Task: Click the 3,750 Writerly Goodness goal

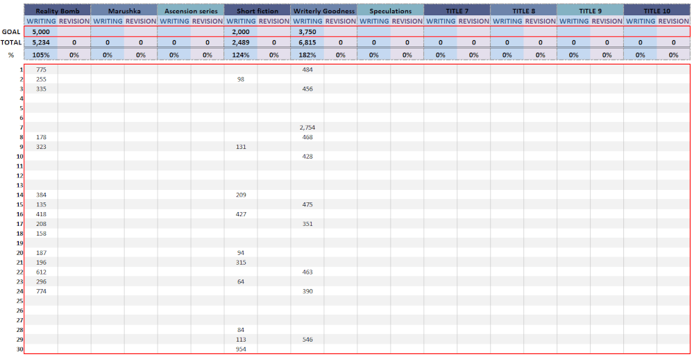Action: coord(307,32)
